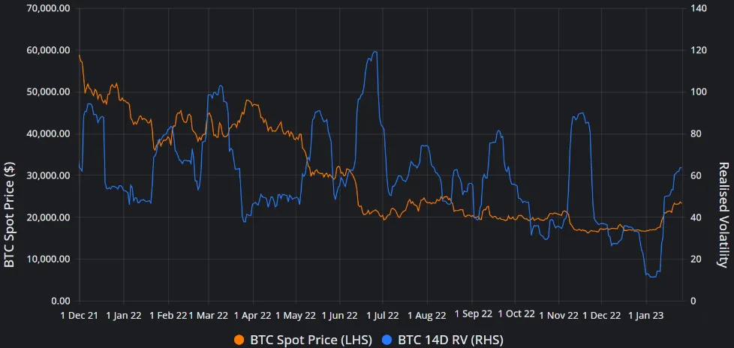
Task: Click the '1 Oct 22' x-axis label
Action: pyautogui.click(x=516, y=313)
